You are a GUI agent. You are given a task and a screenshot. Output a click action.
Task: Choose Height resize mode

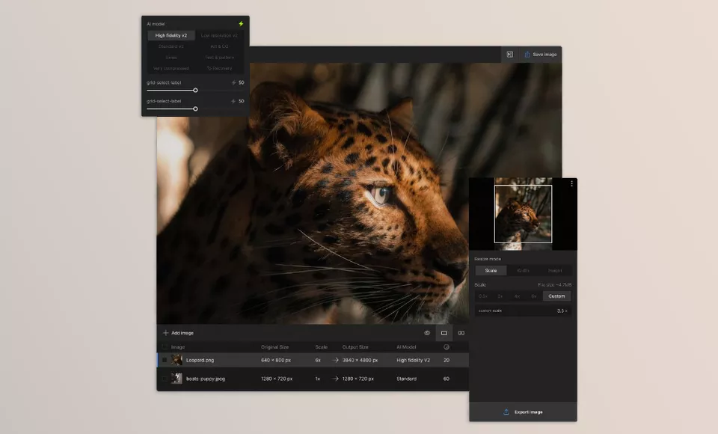coord(555,270)
